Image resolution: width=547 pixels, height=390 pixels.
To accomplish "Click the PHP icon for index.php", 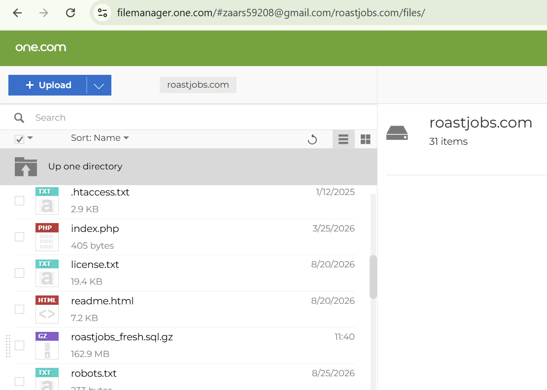I will tap(47, 237).
